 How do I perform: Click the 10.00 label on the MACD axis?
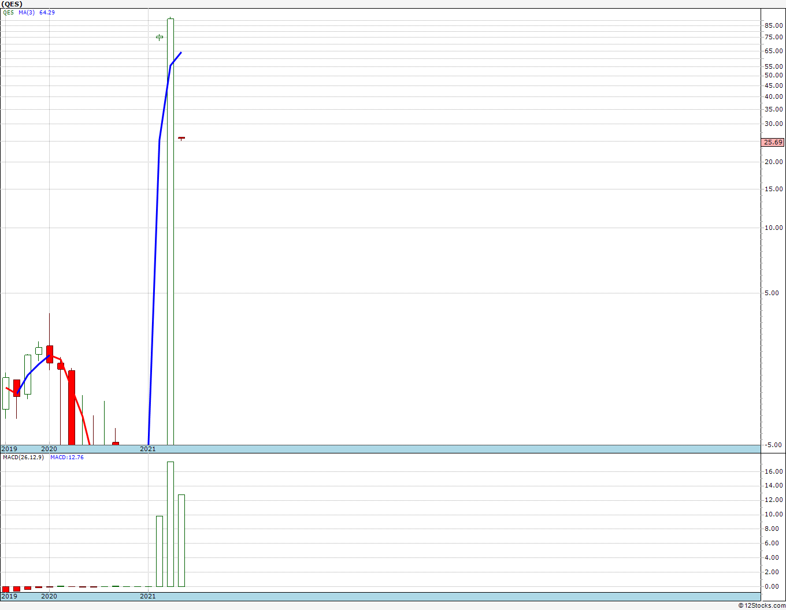(773, 514)
